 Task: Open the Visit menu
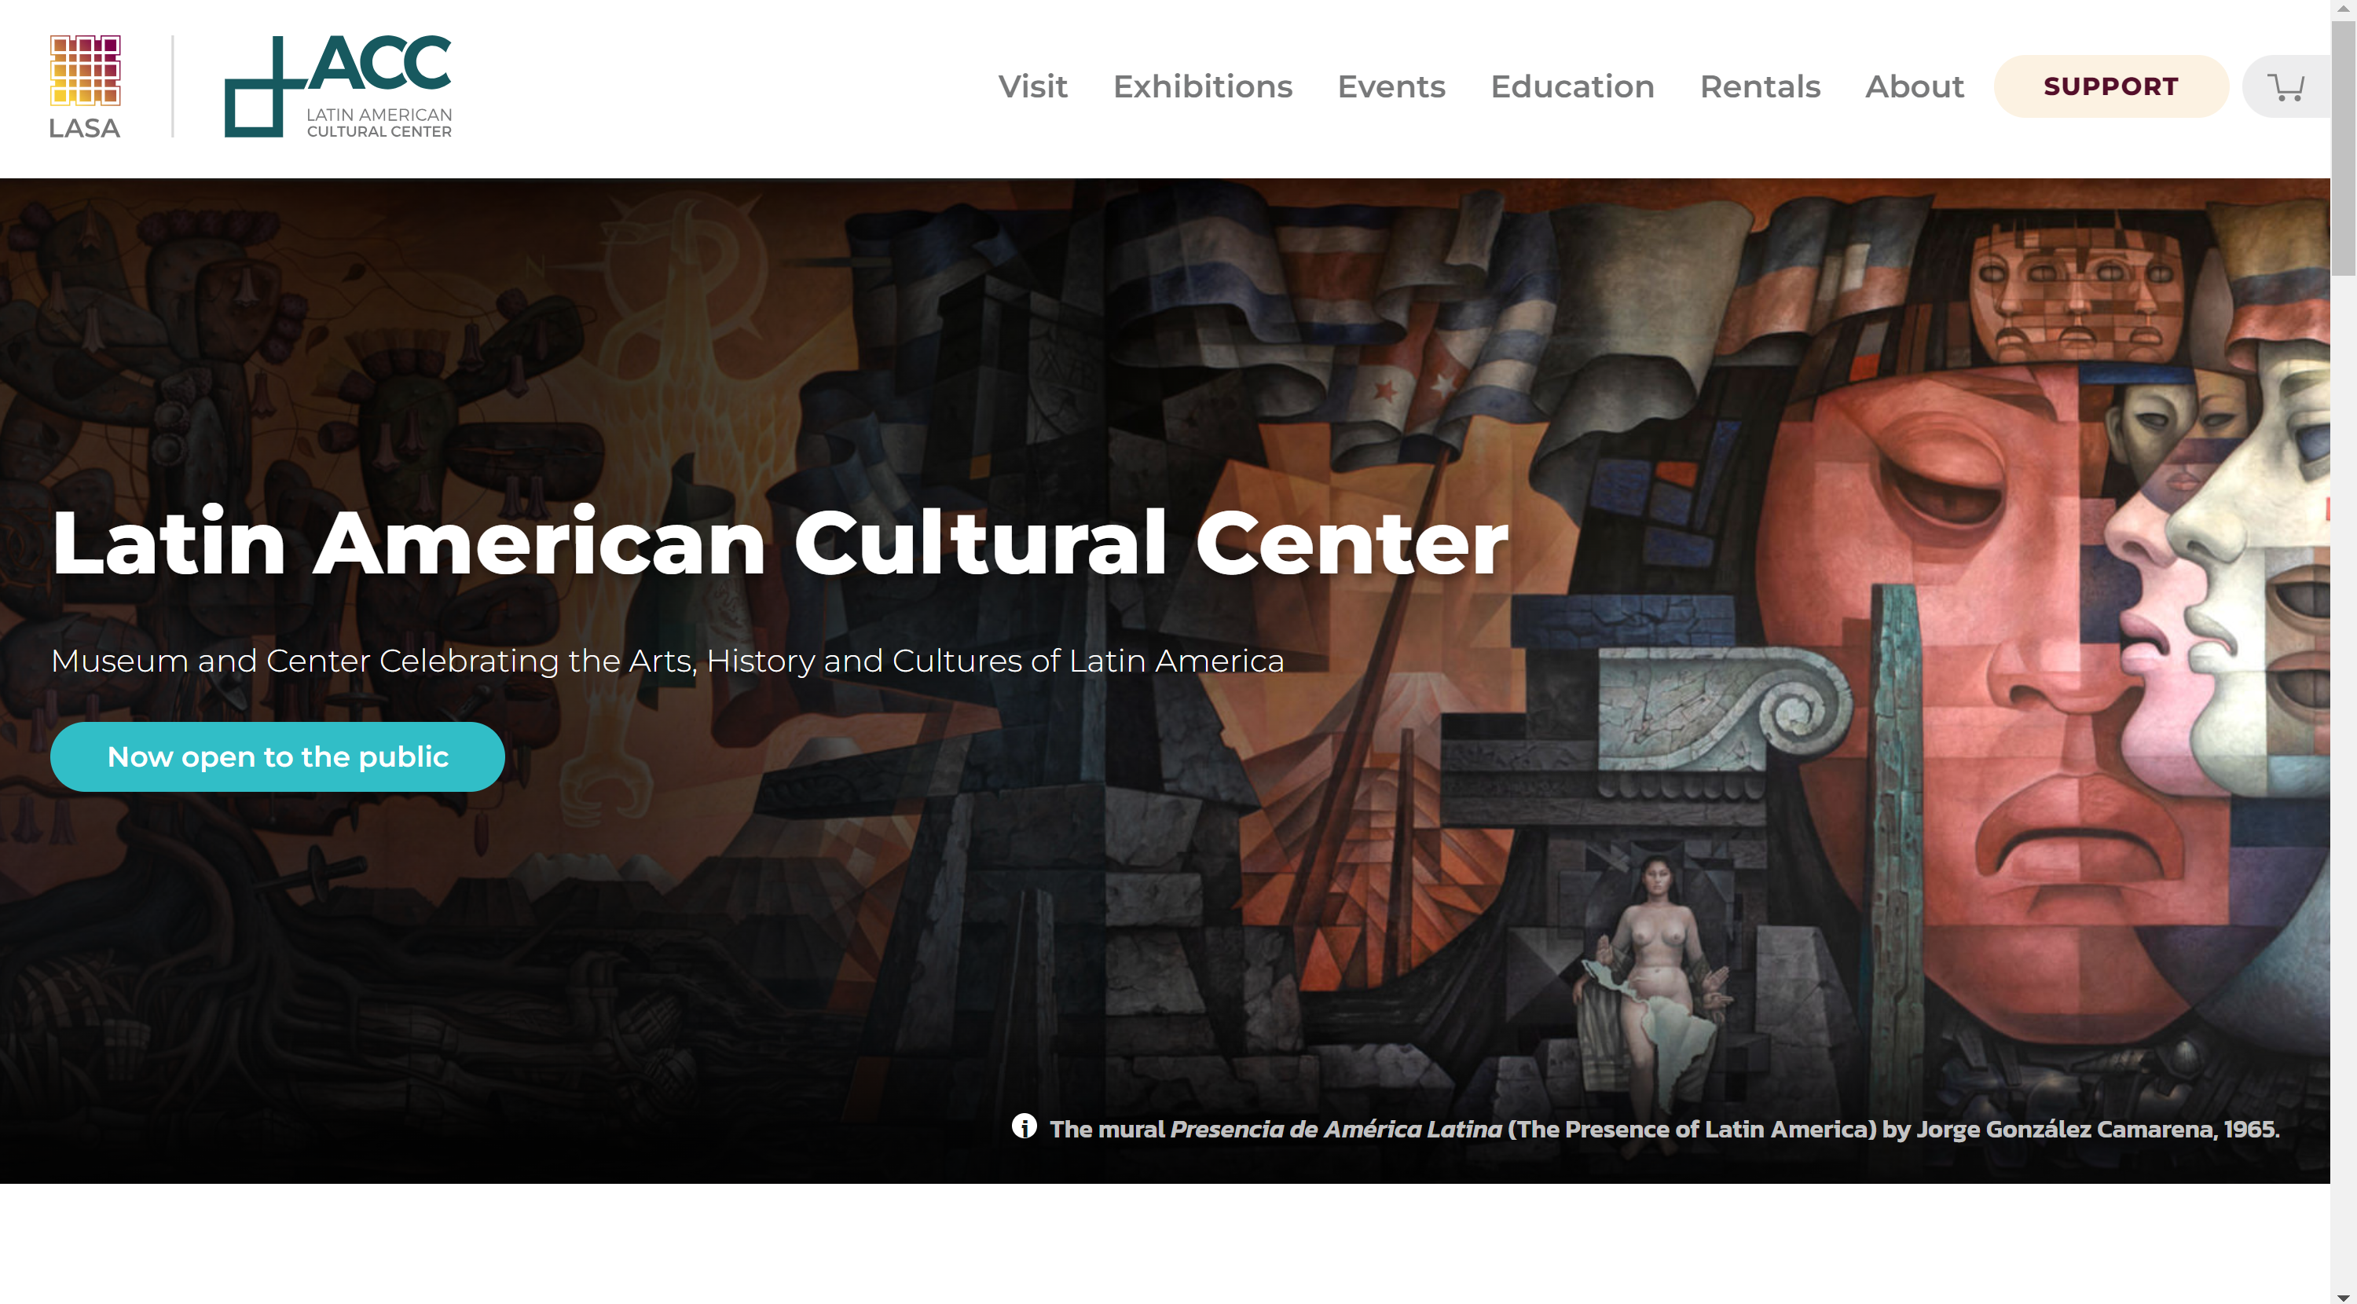tap(1032, 87)
